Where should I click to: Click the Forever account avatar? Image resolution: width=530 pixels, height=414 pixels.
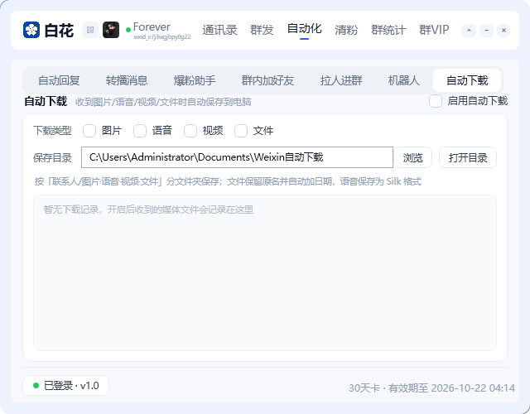111,30
